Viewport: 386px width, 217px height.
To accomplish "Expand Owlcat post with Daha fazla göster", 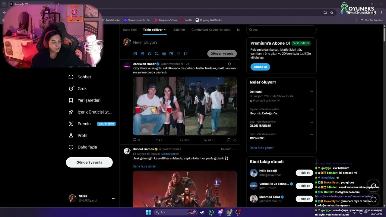I will (145, 166).
